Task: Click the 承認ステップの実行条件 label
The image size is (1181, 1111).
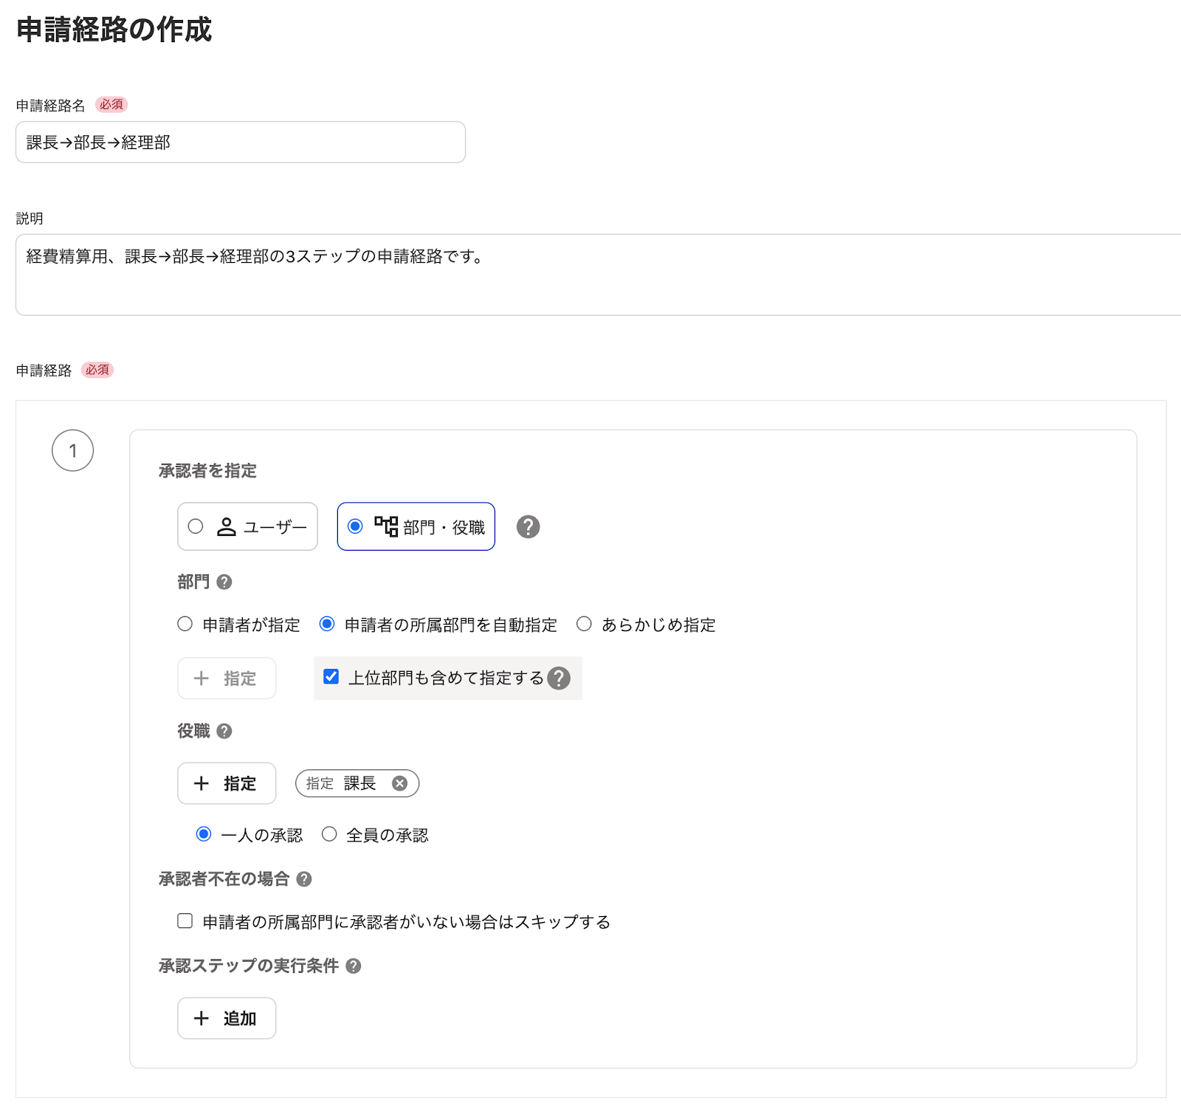Action: [x=249, y=966]
